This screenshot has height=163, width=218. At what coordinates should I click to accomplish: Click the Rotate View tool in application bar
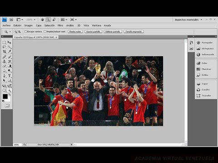54,19
